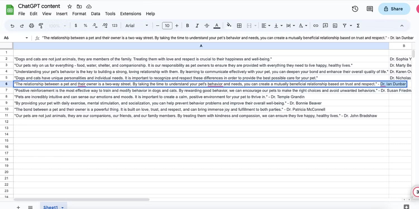Open the horizontal align dropdown
The width and height of the screenshot is (419, 209).
tap(266, 25)
